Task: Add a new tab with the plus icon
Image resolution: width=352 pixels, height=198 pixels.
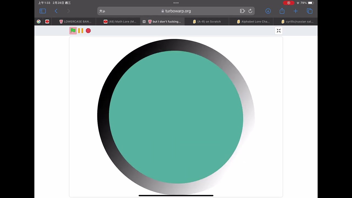Action: pos(296,11)
